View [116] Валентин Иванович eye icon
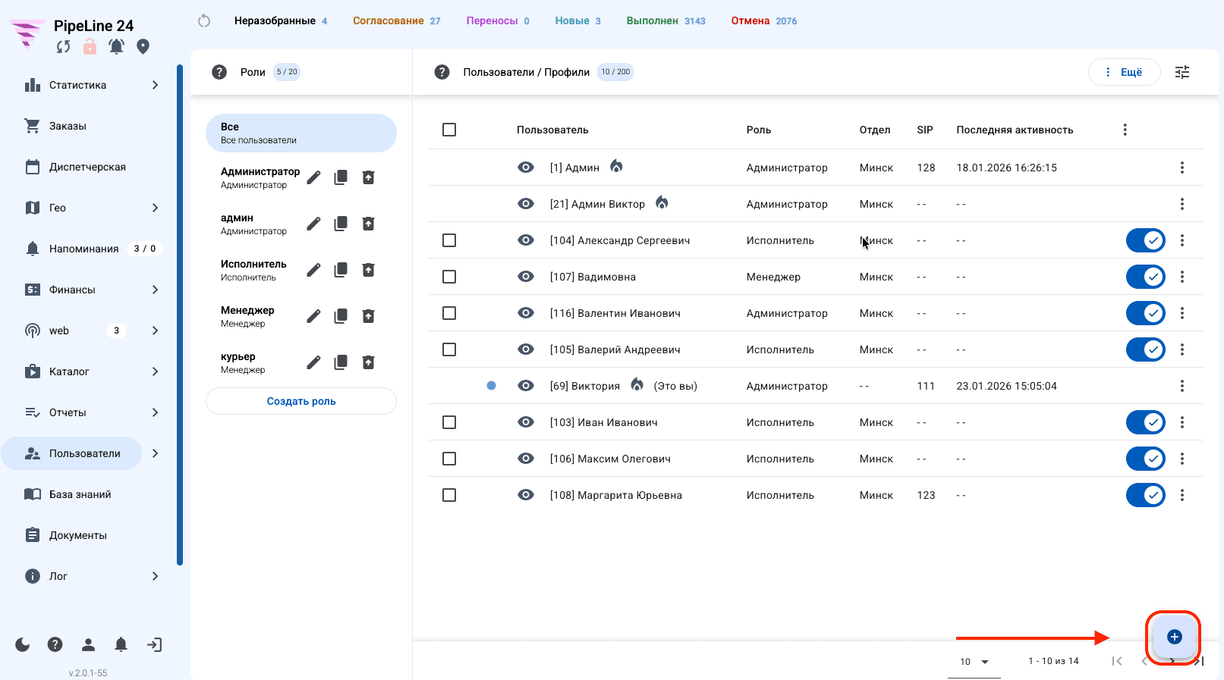 click(x=526, y=313)
